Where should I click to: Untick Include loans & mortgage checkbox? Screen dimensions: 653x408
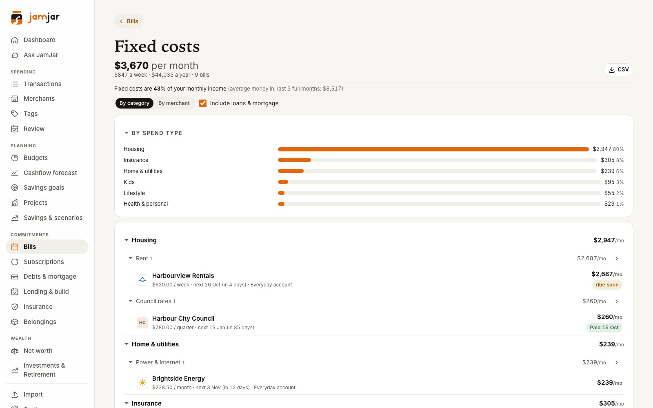(203, 103)
